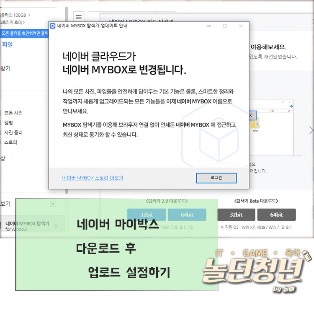Viewport: 314px width, 310px height.
Task: Download 탐색기 2.0 64bit version
Action: (187, 214)
